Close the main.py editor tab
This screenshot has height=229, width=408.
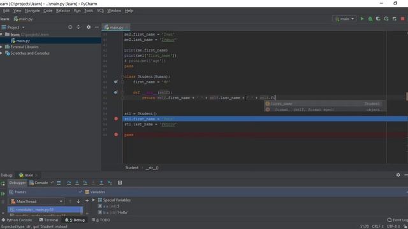(127, 27)
